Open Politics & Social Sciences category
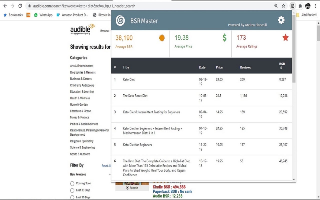The width and height of the screenshot is (320, 200). pyautogui.click(x=84, y=124)
